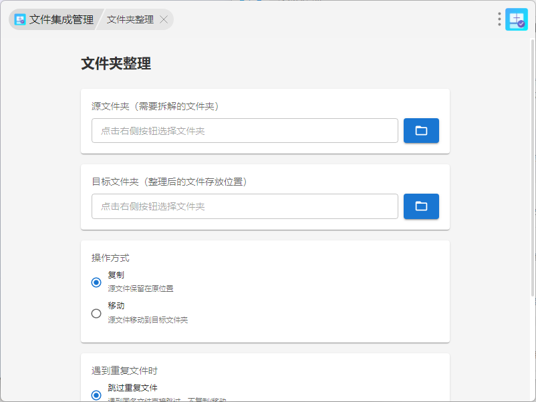Click the vertical scrollbar on the right
Screen dimensions: 536x402
click(x=532, y=167)
